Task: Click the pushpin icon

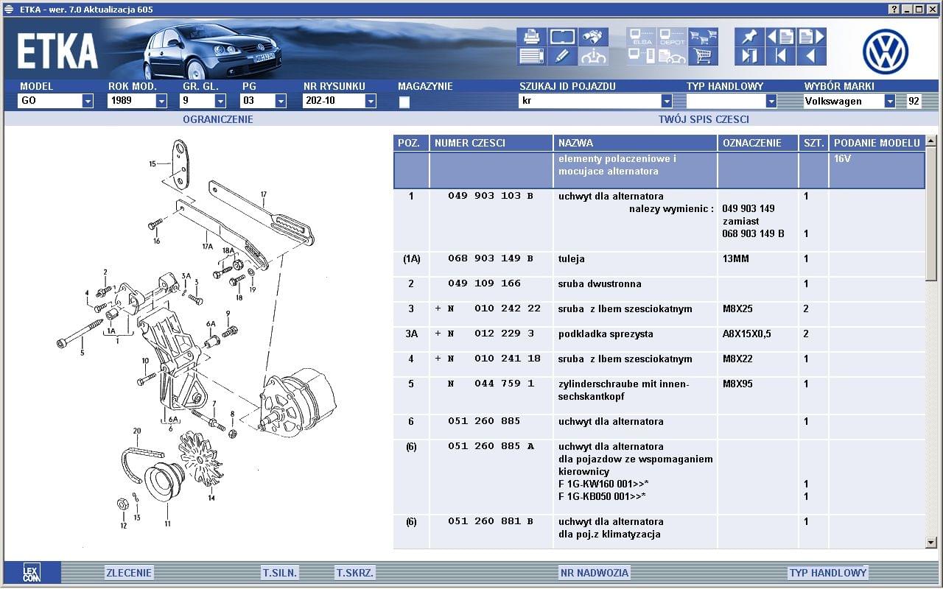Action: pos(749,37)
